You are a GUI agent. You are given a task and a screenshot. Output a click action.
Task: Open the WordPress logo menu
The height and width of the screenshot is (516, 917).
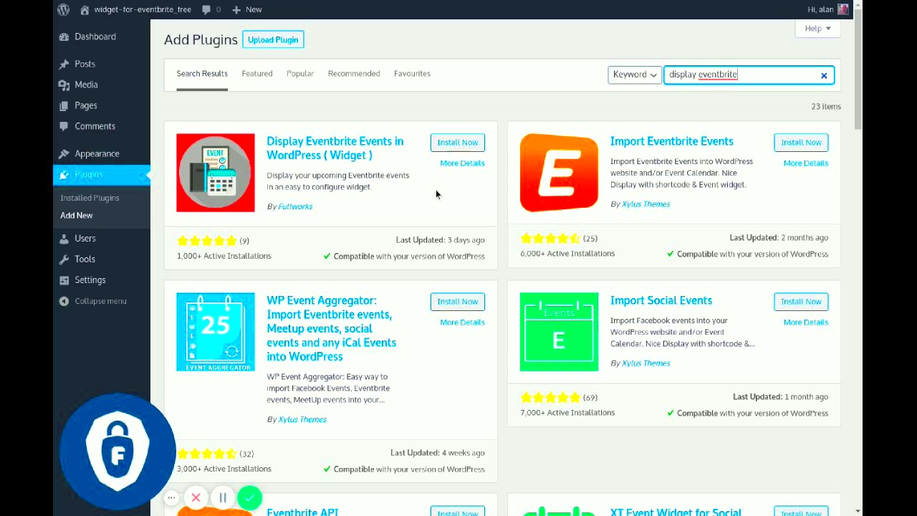pyautogui.click(x=64, y=9)
